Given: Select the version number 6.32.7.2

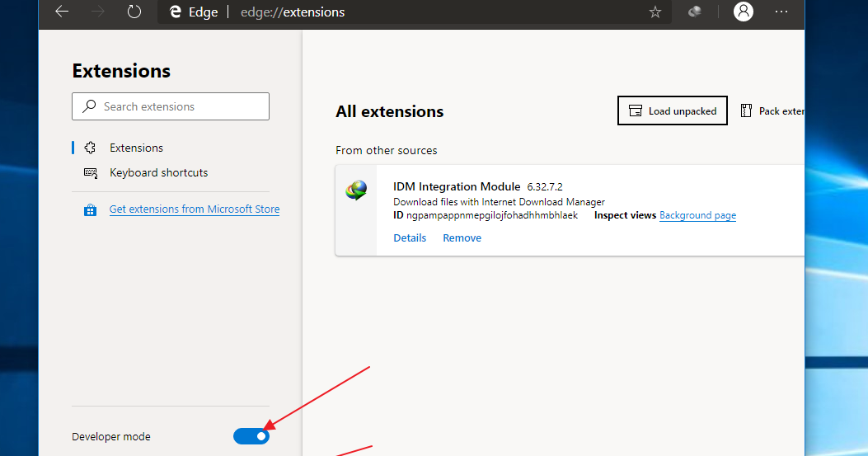Looking at the screenshot, I should (545, 187).
